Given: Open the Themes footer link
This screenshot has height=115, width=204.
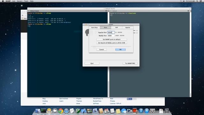Looking at the screenshot, I should point(79,101).
